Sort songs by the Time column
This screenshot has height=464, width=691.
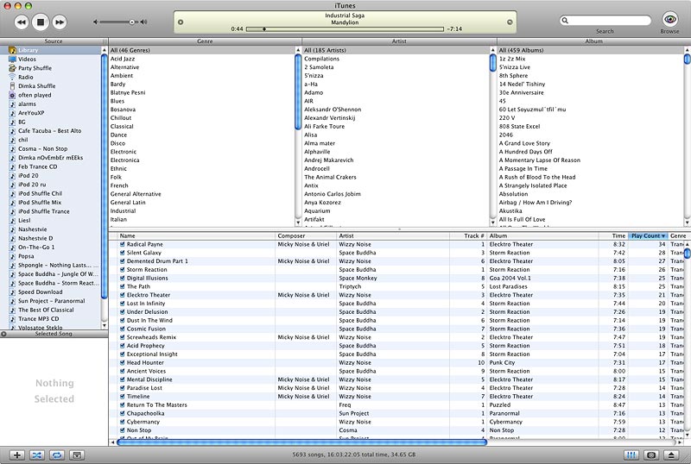click(613, 236)
